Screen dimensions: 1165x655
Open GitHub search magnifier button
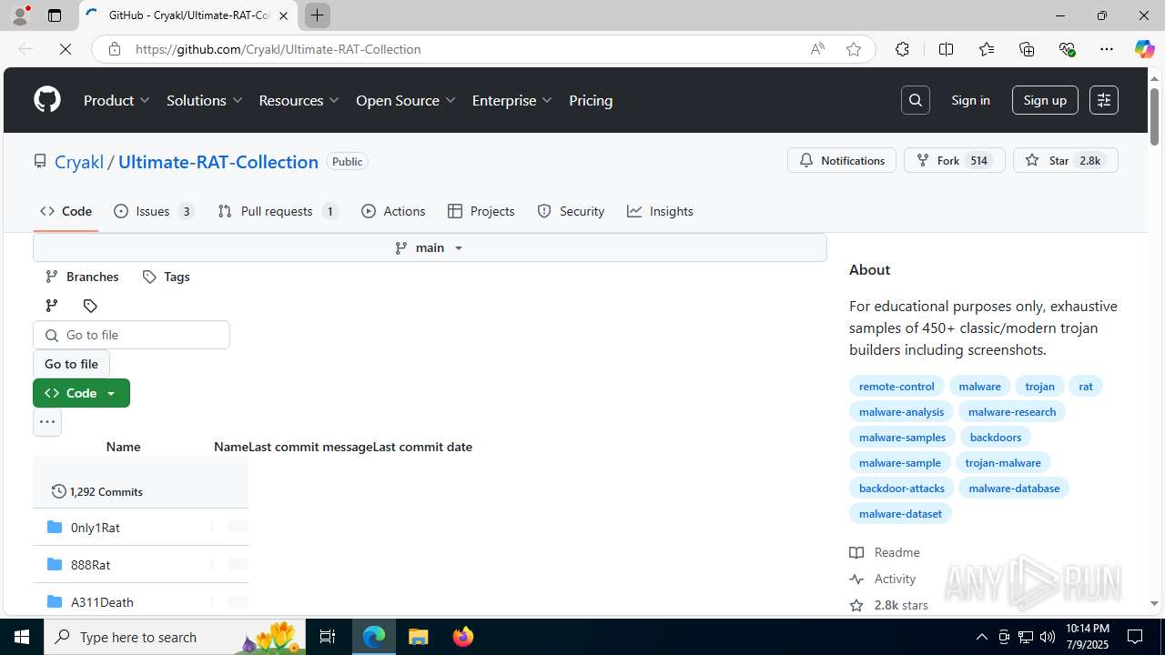916,100
